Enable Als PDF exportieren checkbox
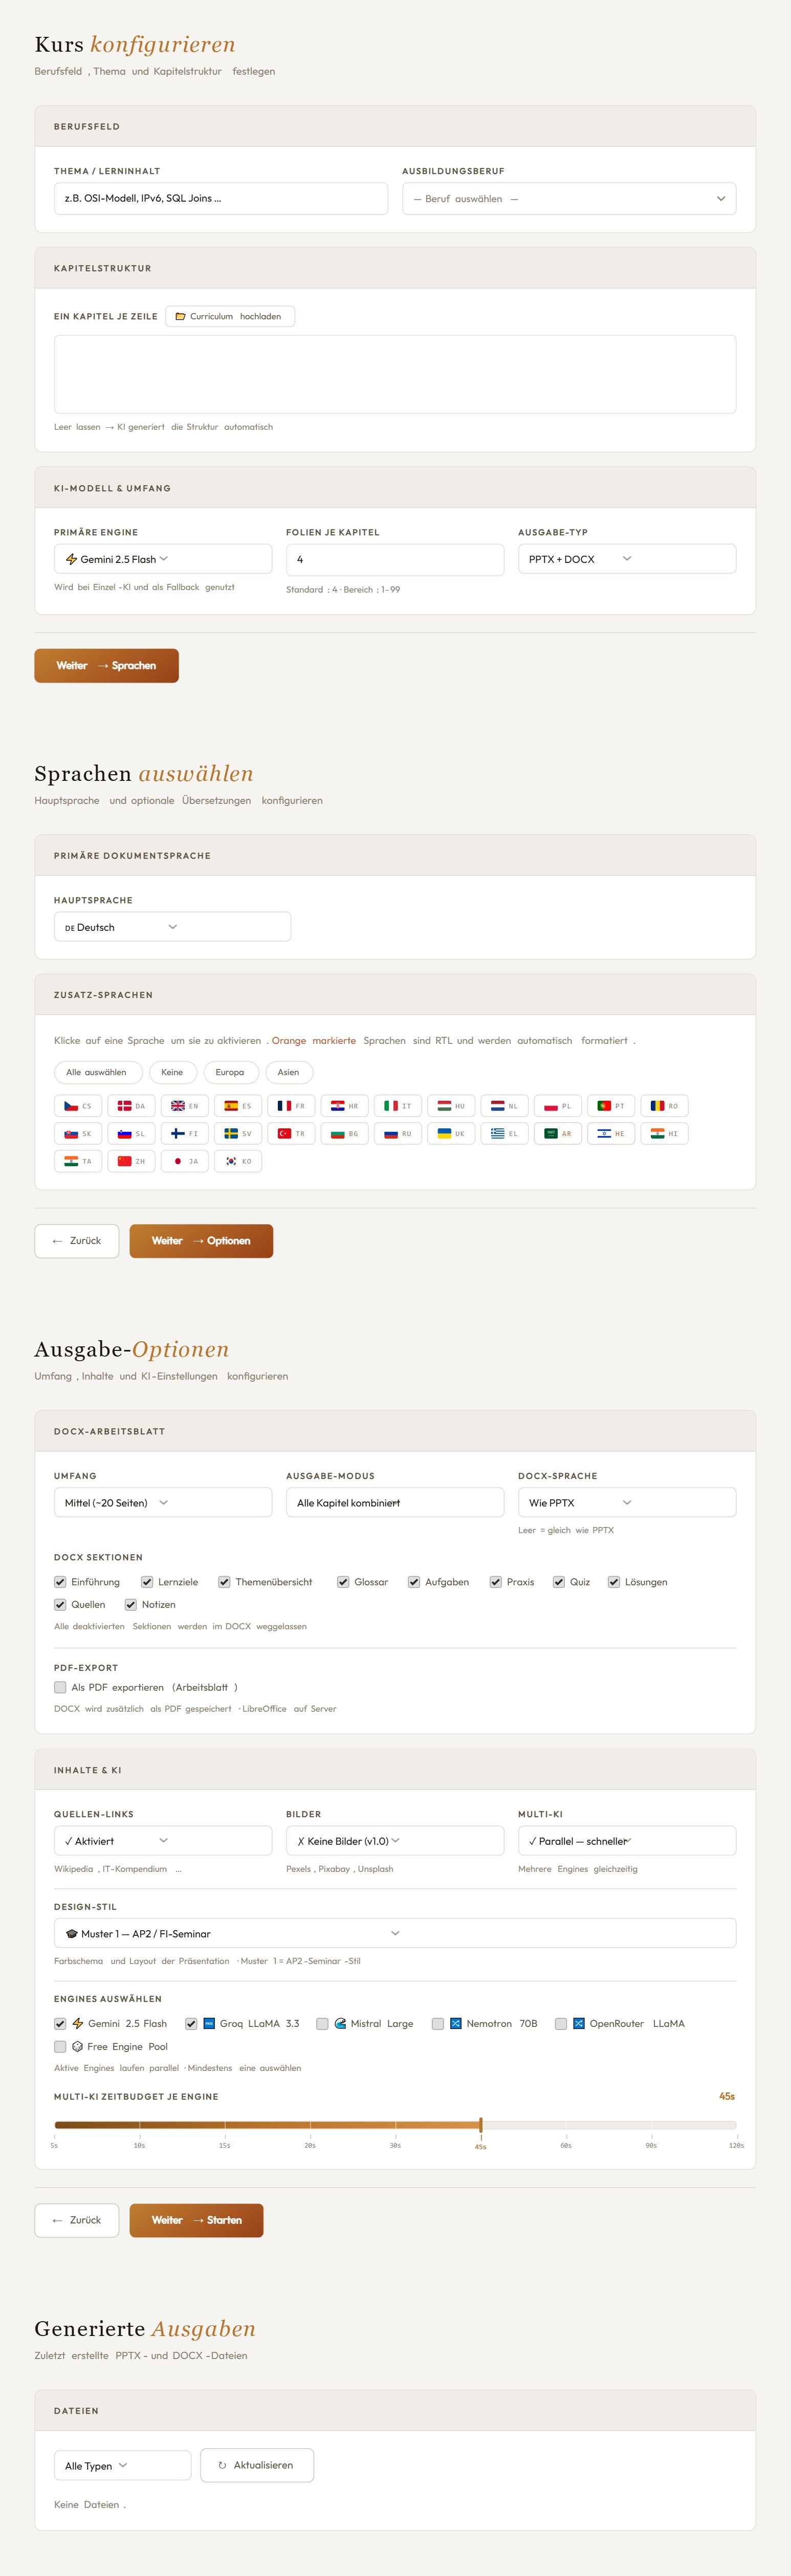 [x=60, y=1688]
